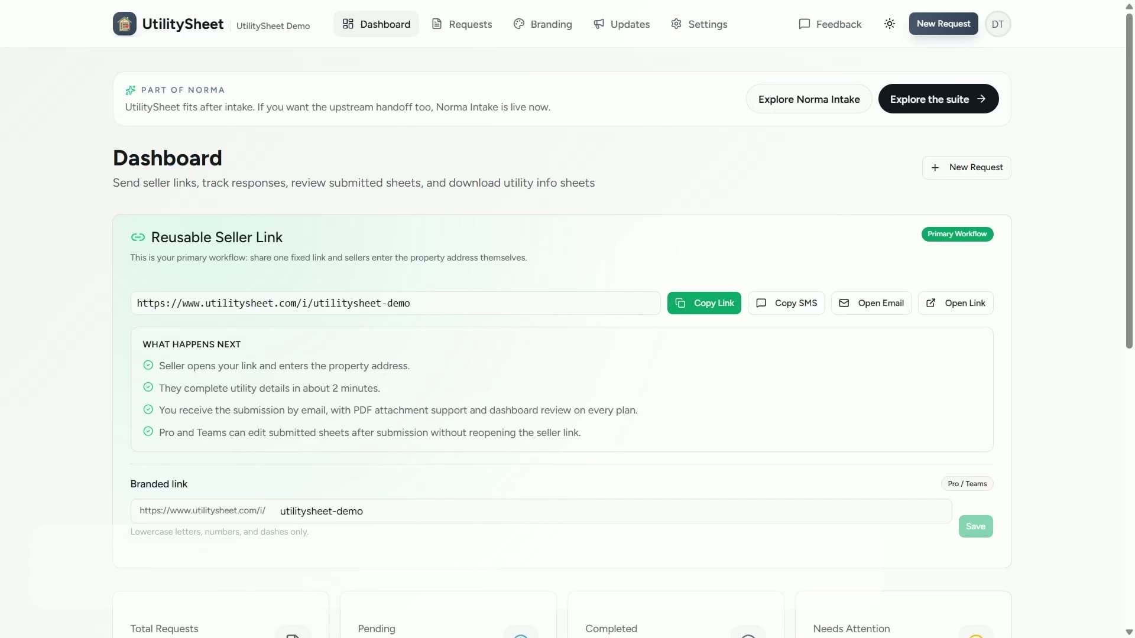
Task: Click the check icon beside 'You receive the submission'
Action: pyautogui.click(x=148, y=409)
